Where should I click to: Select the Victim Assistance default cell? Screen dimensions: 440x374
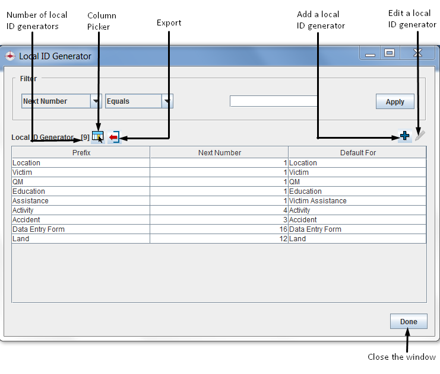357,201
